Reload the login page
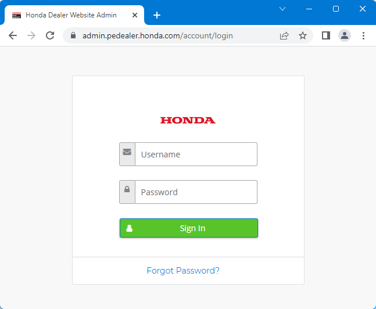 [x=50, y=35]
